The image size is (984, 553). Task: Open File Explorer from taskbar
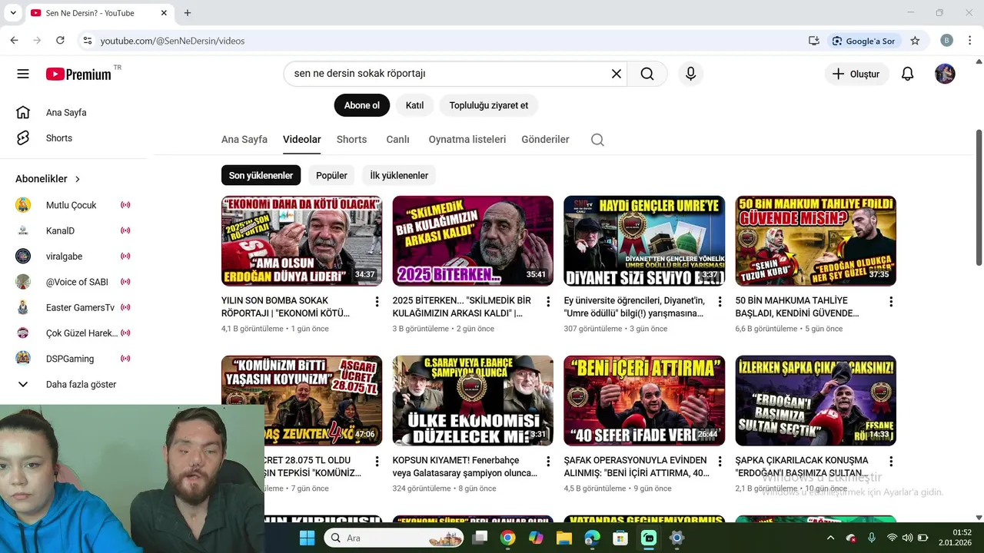coord(564,538)
